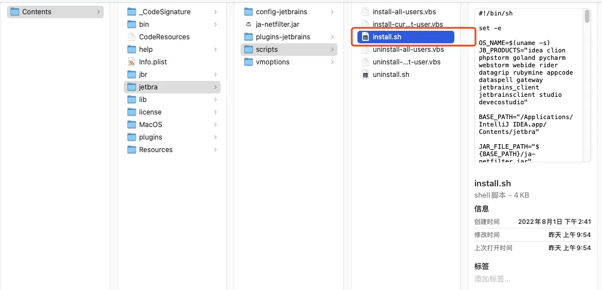
Task: Expand the plugins-jetbrains folder chevron
Action: [x=332, y=37]
